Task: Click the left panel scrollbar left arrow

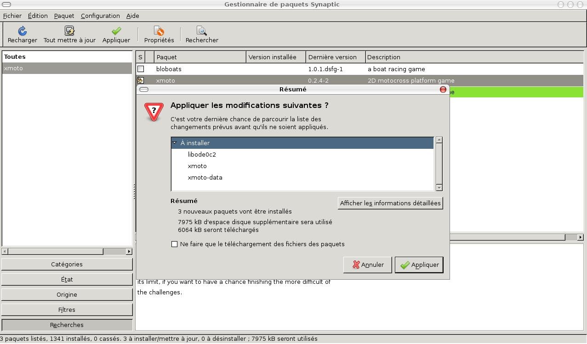Action: click(x=5, y=251)
